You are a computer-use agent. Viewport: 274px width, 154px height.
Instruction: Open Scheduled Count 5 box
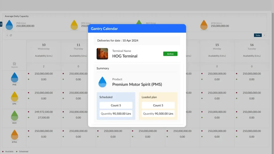click(x=116, y=105)
